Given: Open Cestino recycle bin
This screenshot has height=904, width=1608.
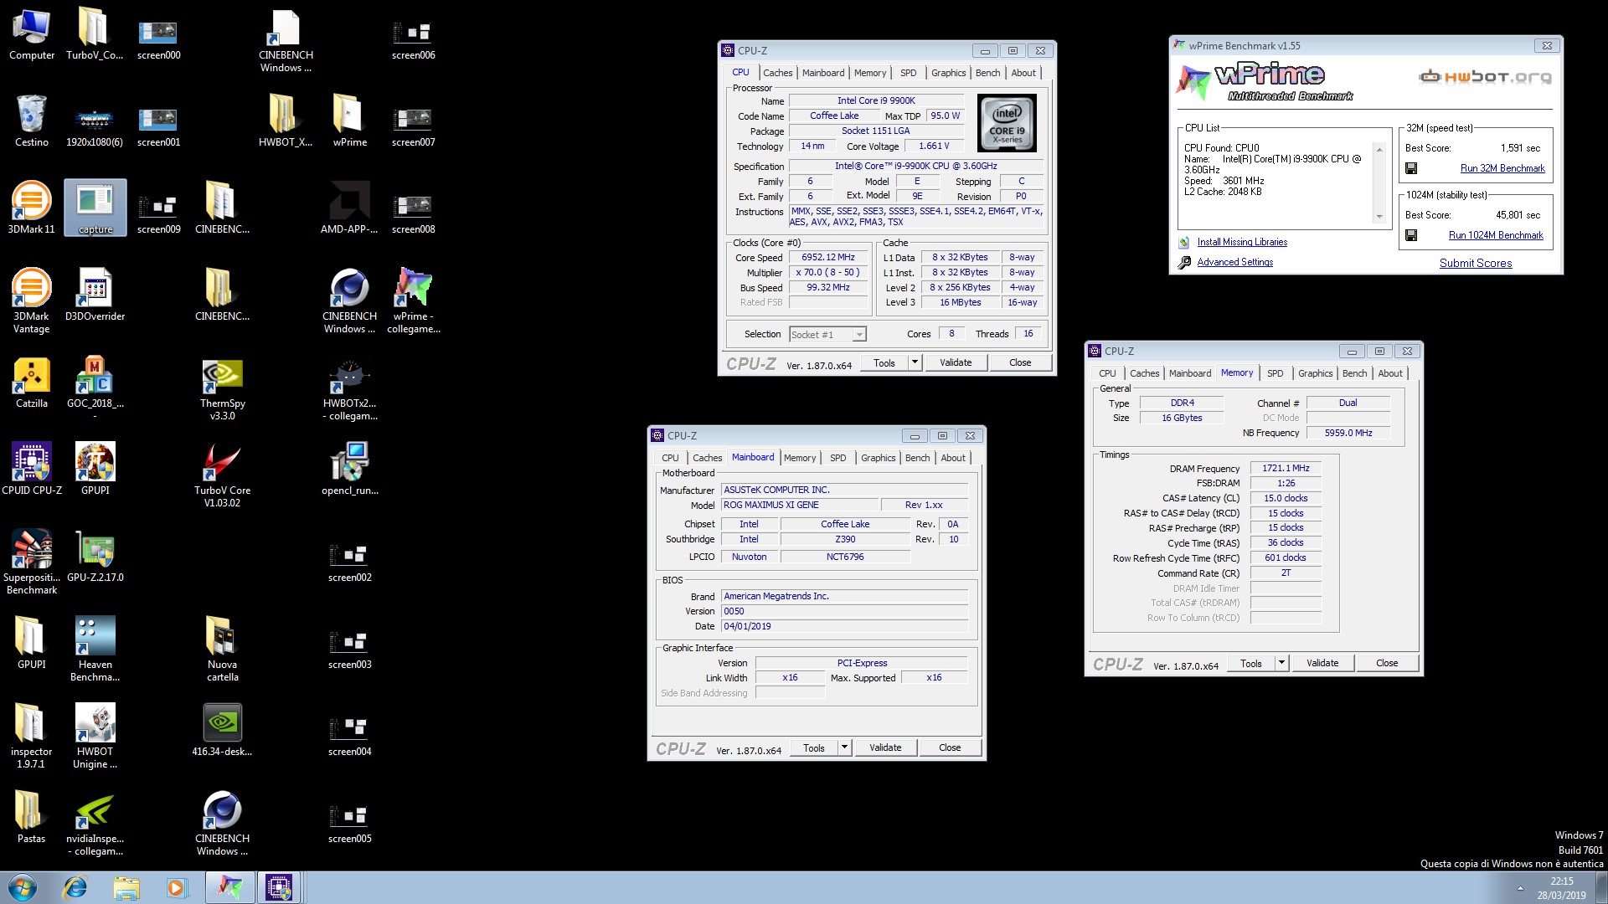Looking at the screenshot, I should tap(32, 121).
